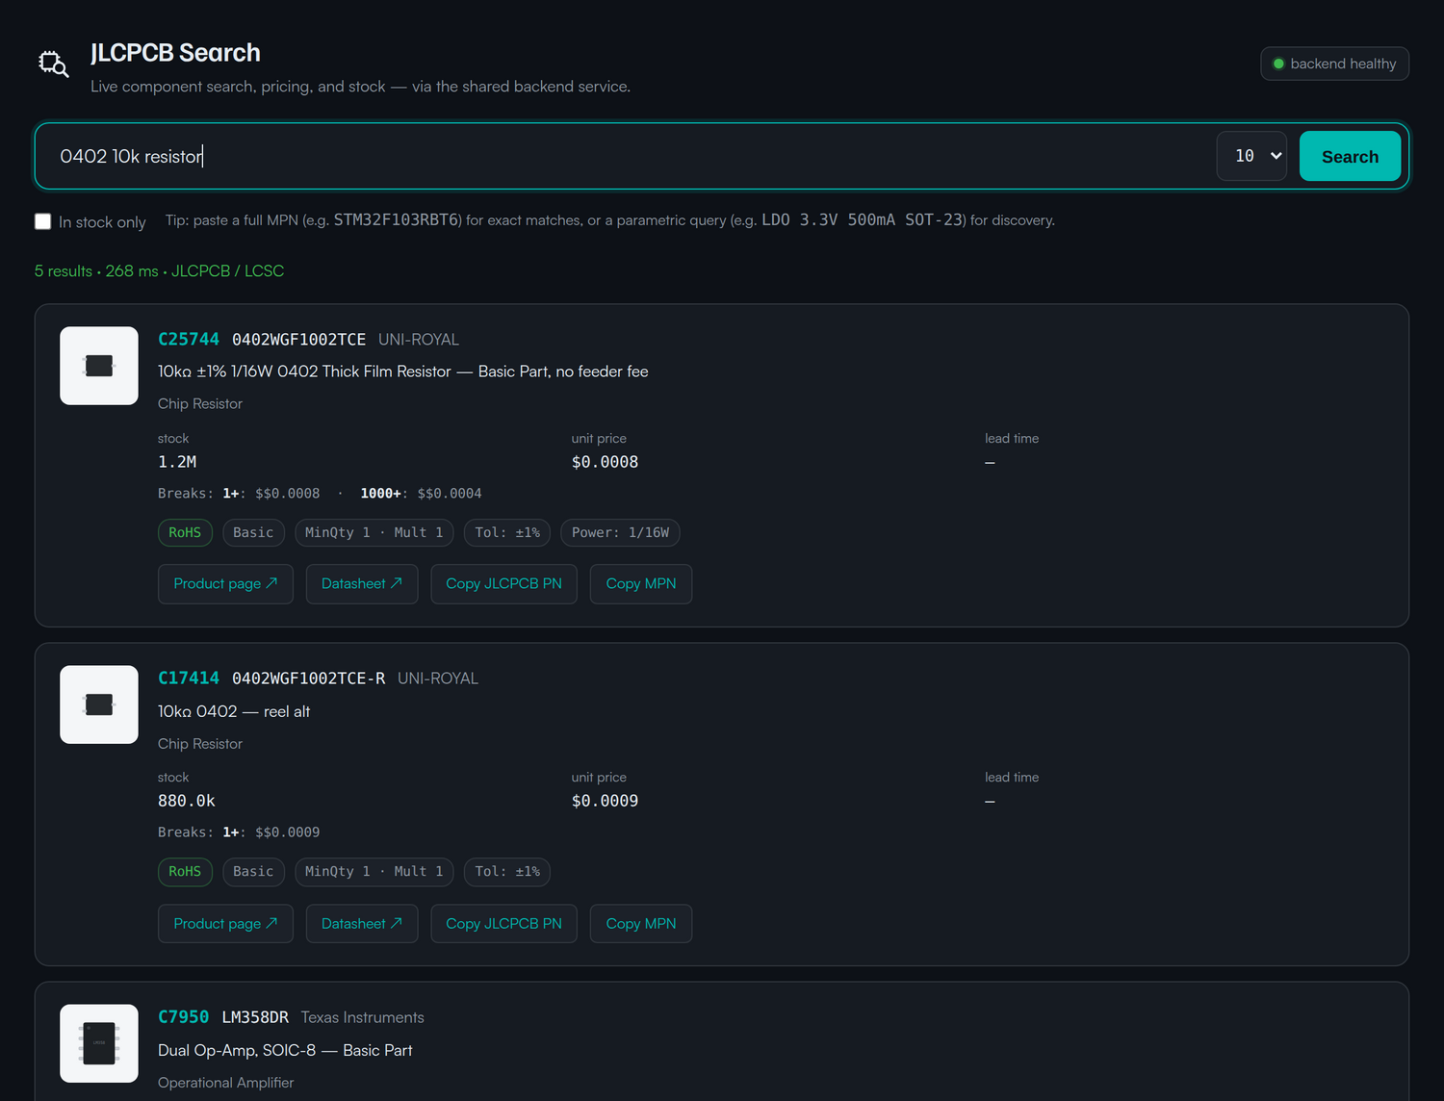This screenshot has width=1444, height=1101.
Task: Click the results summary line 5 results
Action: (160, 271)
